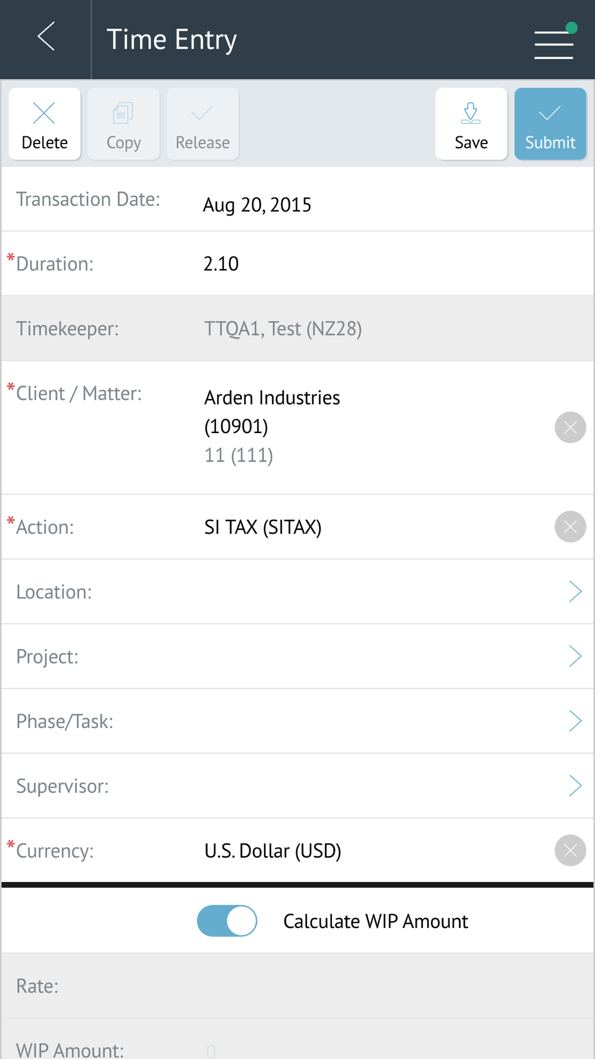Clear the SI TAX action value
The width and height of the screenshot is (595, 1059).
(570, 527)
